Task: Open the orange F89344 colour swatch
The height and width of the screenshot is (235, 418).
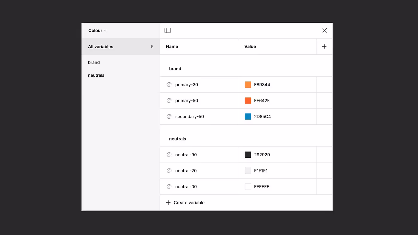Action: [x=248, y=85]
